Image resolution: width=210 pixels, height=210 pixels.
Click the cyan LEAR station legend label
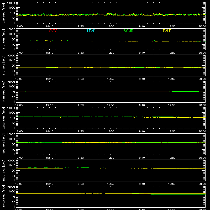[x=91, y=31]
